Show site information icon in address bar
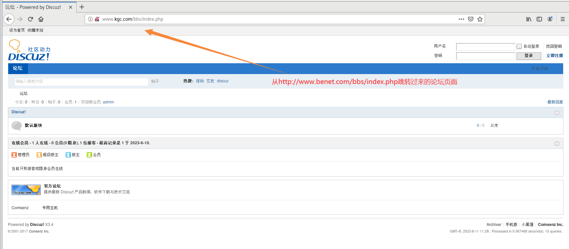 [x=90, y=19]
